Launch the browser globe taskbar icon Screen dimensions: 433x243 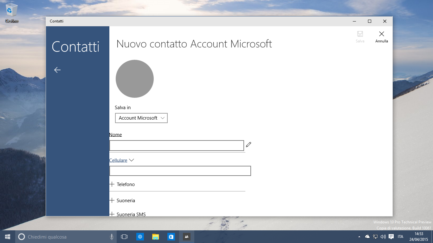click(x=140, y=237)
